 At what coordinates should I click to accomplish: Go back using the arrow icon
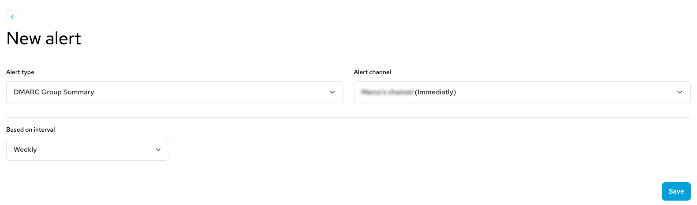pyautogui.click(x=13, y=17)
